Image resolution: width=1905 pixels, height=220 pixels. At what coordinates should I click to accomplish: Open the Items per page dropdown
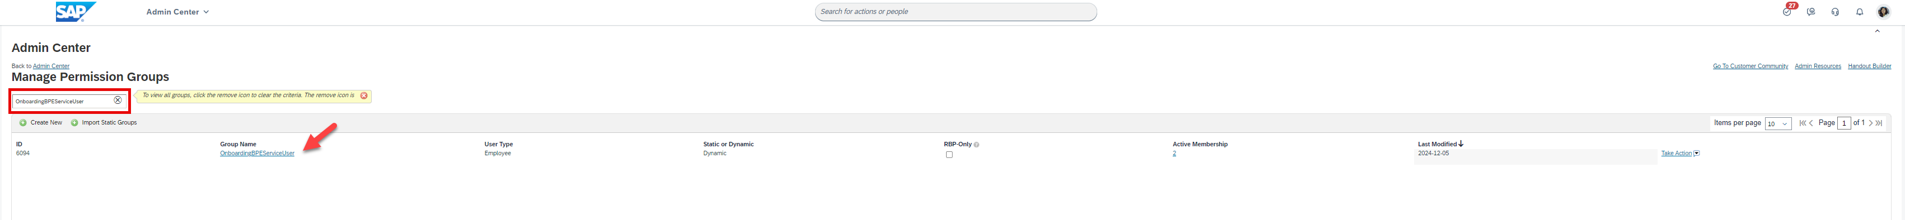coord(1778,123)
